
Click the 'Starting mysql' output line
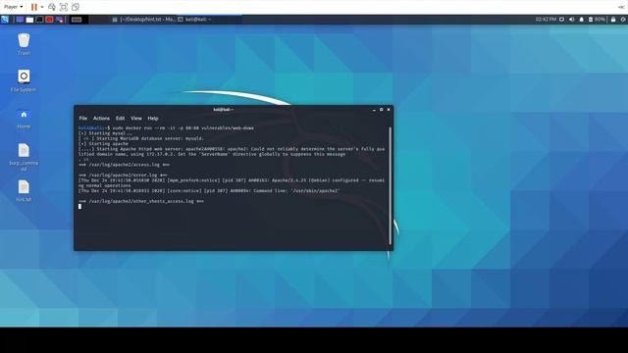pos(105,133)
